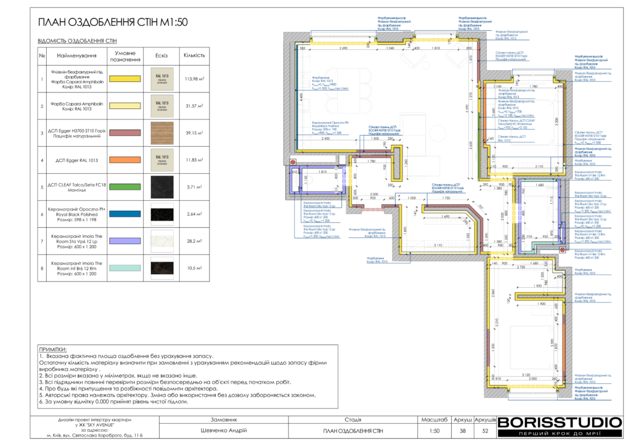Image resolution: width=631 pixels, height=446 pixels.
Task: Click the red crossed-circle marker by the right bathroom
Action: tap(561, 249)
